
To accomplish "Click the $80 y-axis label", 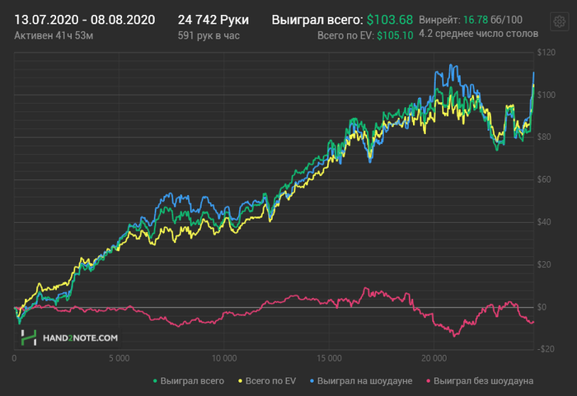I will pyautogui.click(x=544, y=137).
